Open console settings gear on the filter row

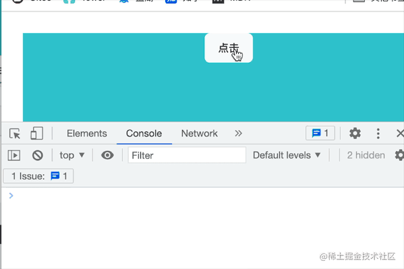(399, 155)
